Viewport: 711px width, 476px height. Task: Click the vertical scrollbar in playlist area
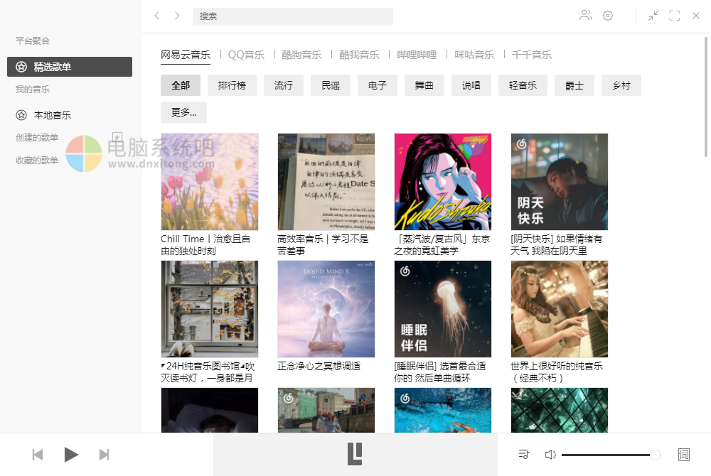705,97
